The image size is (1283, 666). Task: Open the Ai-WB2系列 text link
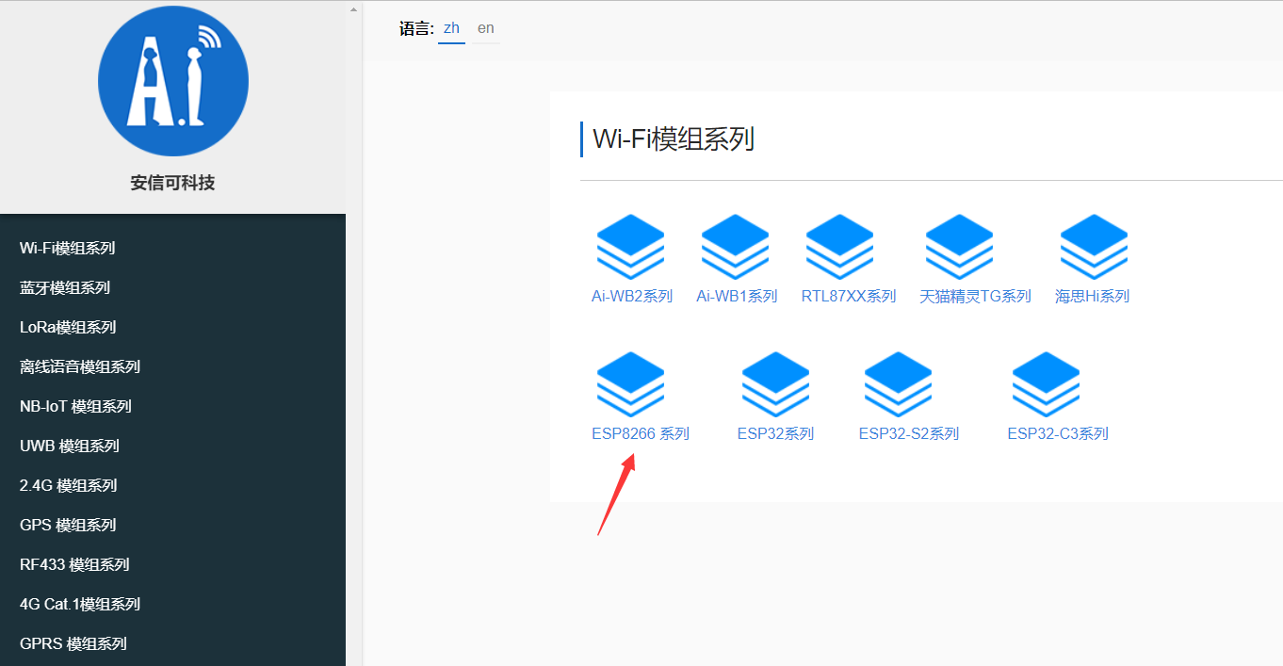pos(632,296)
